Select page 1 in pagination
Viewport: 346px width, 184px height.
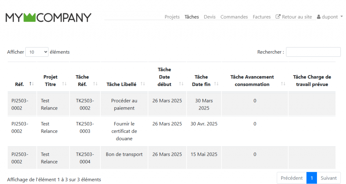tap(312, 178)
